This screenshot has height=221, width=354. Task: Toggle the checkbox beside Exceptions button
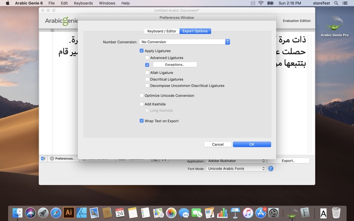pyautogui.click(x=147, y=65)
